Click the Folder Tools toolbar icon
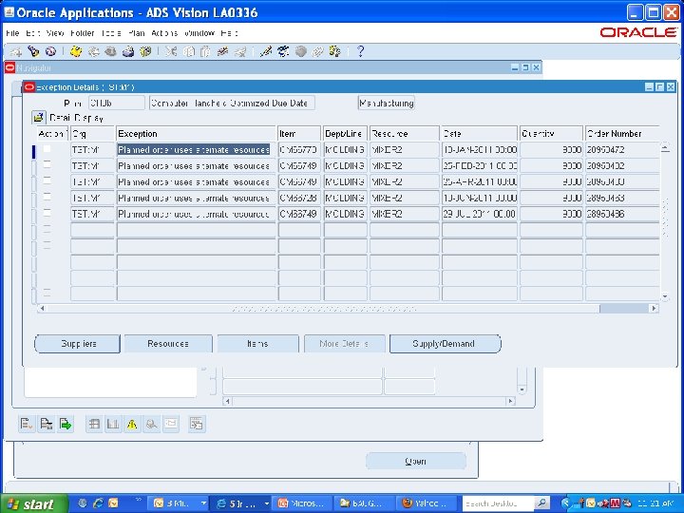The image size is (684, 513). [334, 52]
